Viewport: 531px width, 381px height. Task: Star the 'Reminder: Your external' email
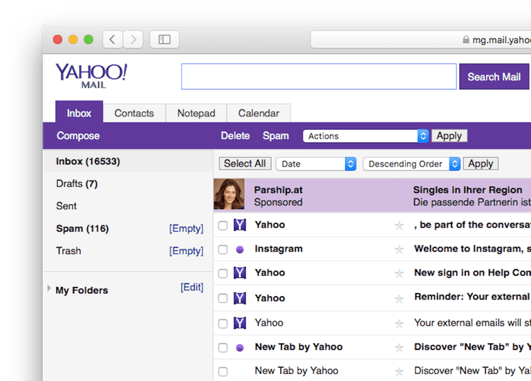[x=399, y=299]
